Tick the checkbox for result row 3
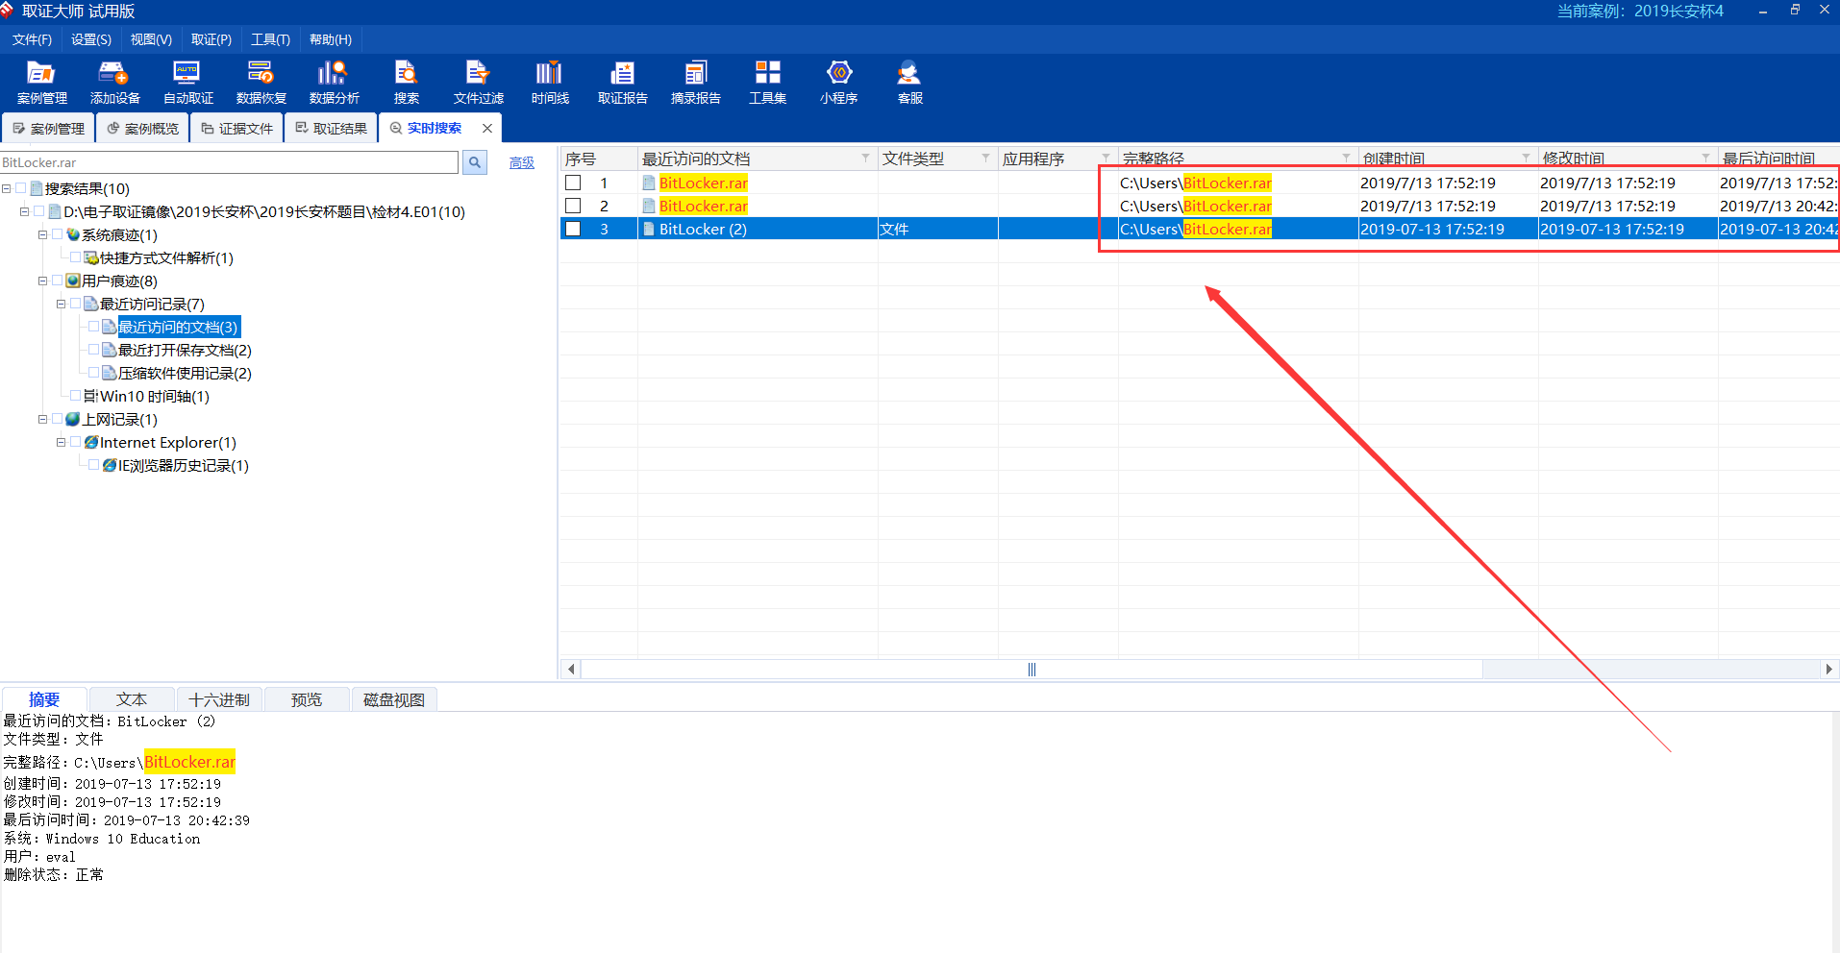Viewport: 1840px width, 953px height. 573,229
